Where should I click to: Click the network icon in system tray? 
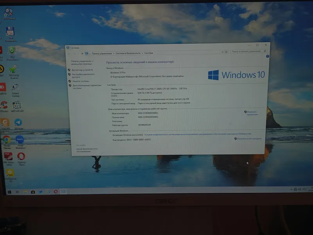tap(295, 189)
